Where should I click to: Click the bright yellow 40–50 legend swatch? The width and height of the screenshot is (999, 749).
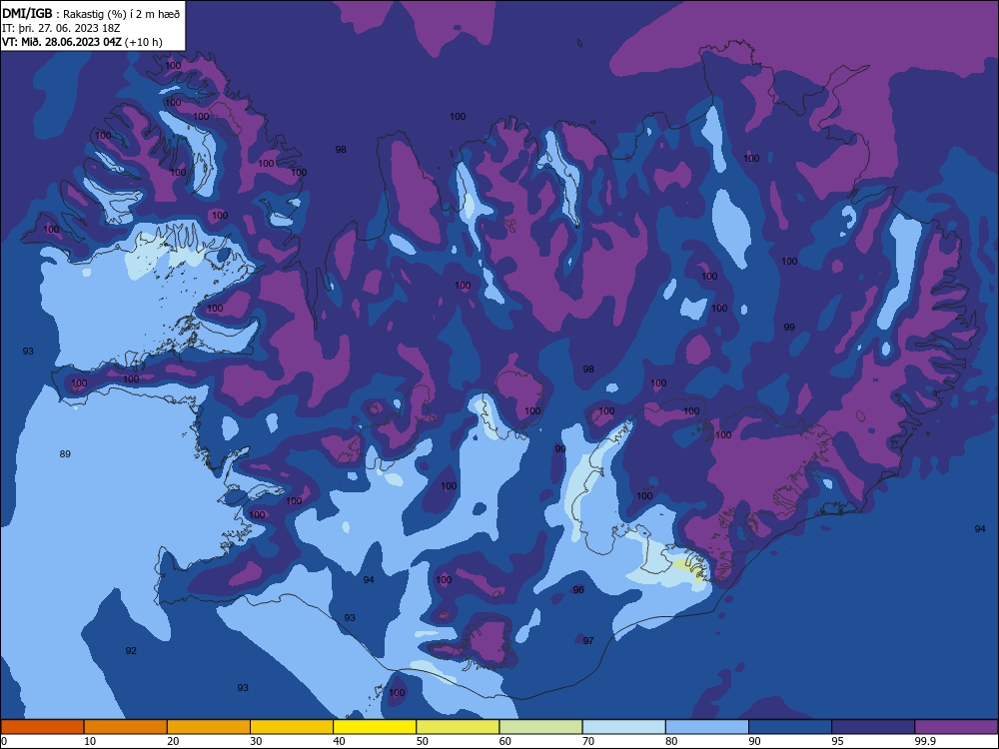pyautogui.click(x=375, y=727)
